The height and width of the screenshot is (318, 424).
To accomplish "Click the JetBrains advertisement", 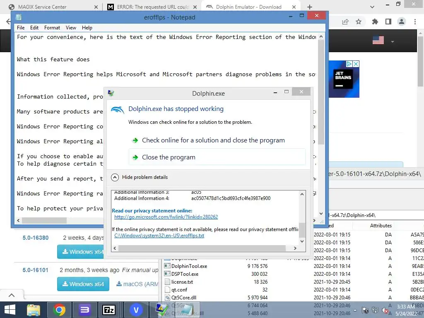I will pos(344,79).
